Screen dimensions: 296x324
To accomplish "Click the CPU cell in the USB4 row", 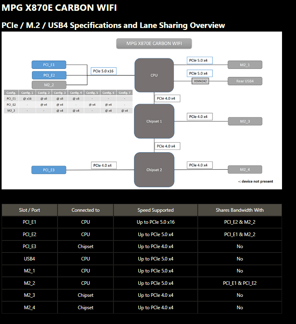I will 85,259.
